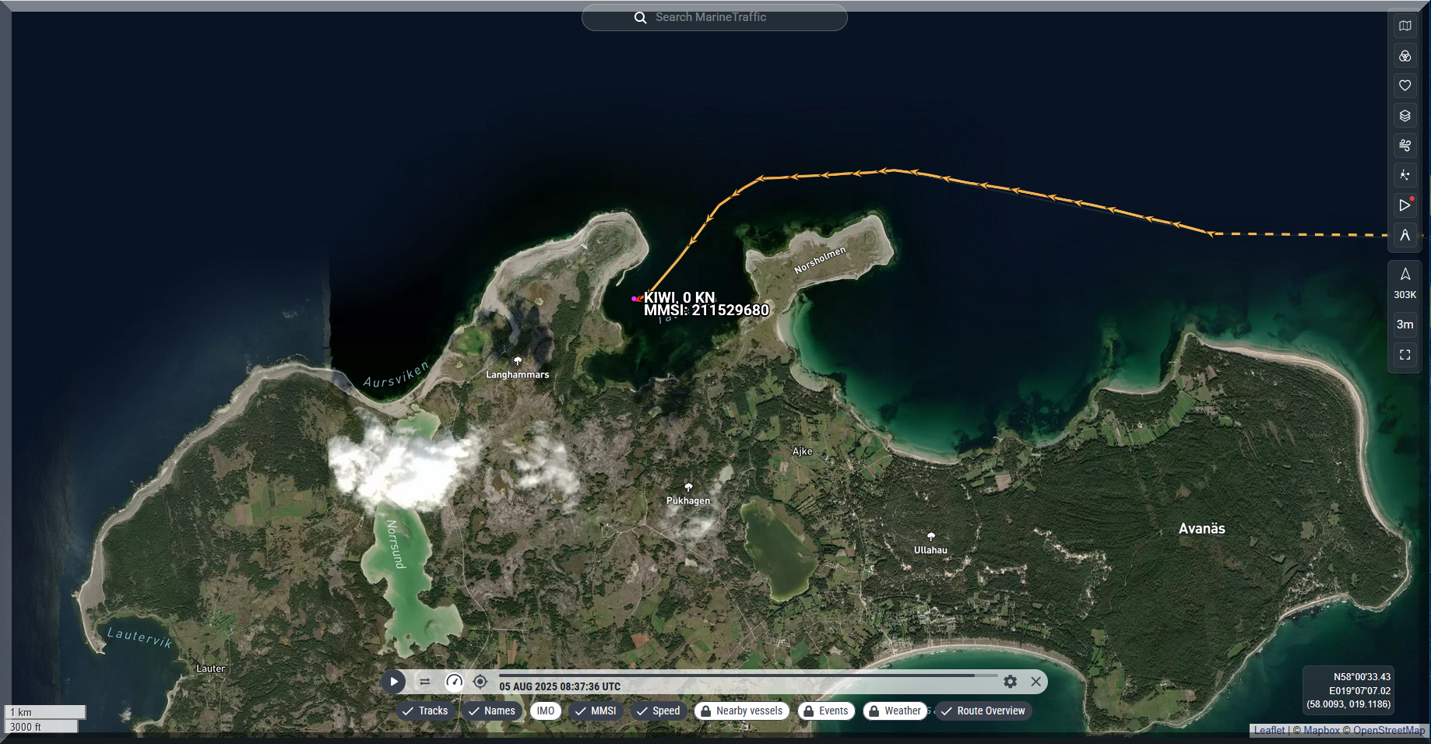The height and width of the screenshot is (744, 1431).
Task: Click the center-on-vessel target icon
Action: (480, 682)
